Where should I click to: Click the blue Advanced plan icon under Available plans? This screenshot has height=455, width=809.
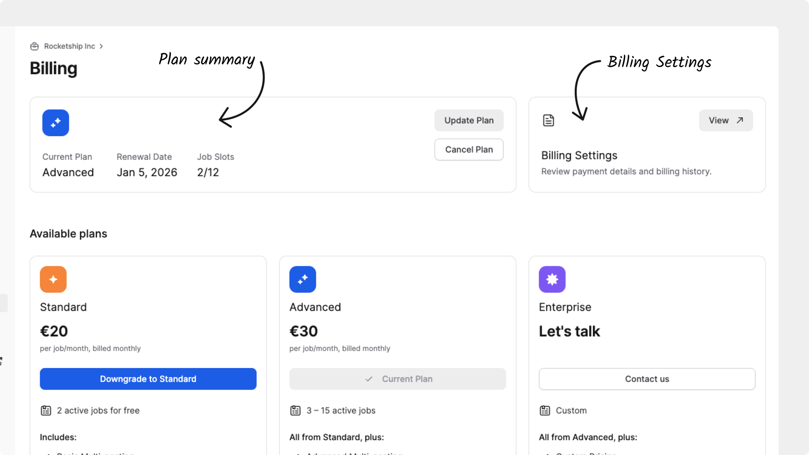[302, 279]
